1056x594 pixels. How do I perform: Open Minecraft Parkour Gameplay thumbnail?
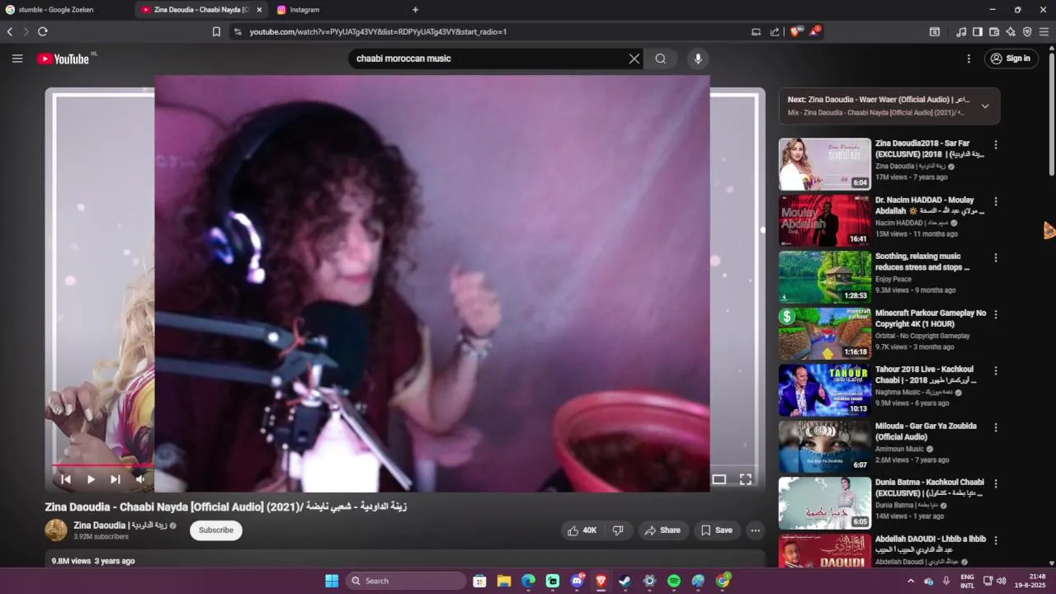825,333
